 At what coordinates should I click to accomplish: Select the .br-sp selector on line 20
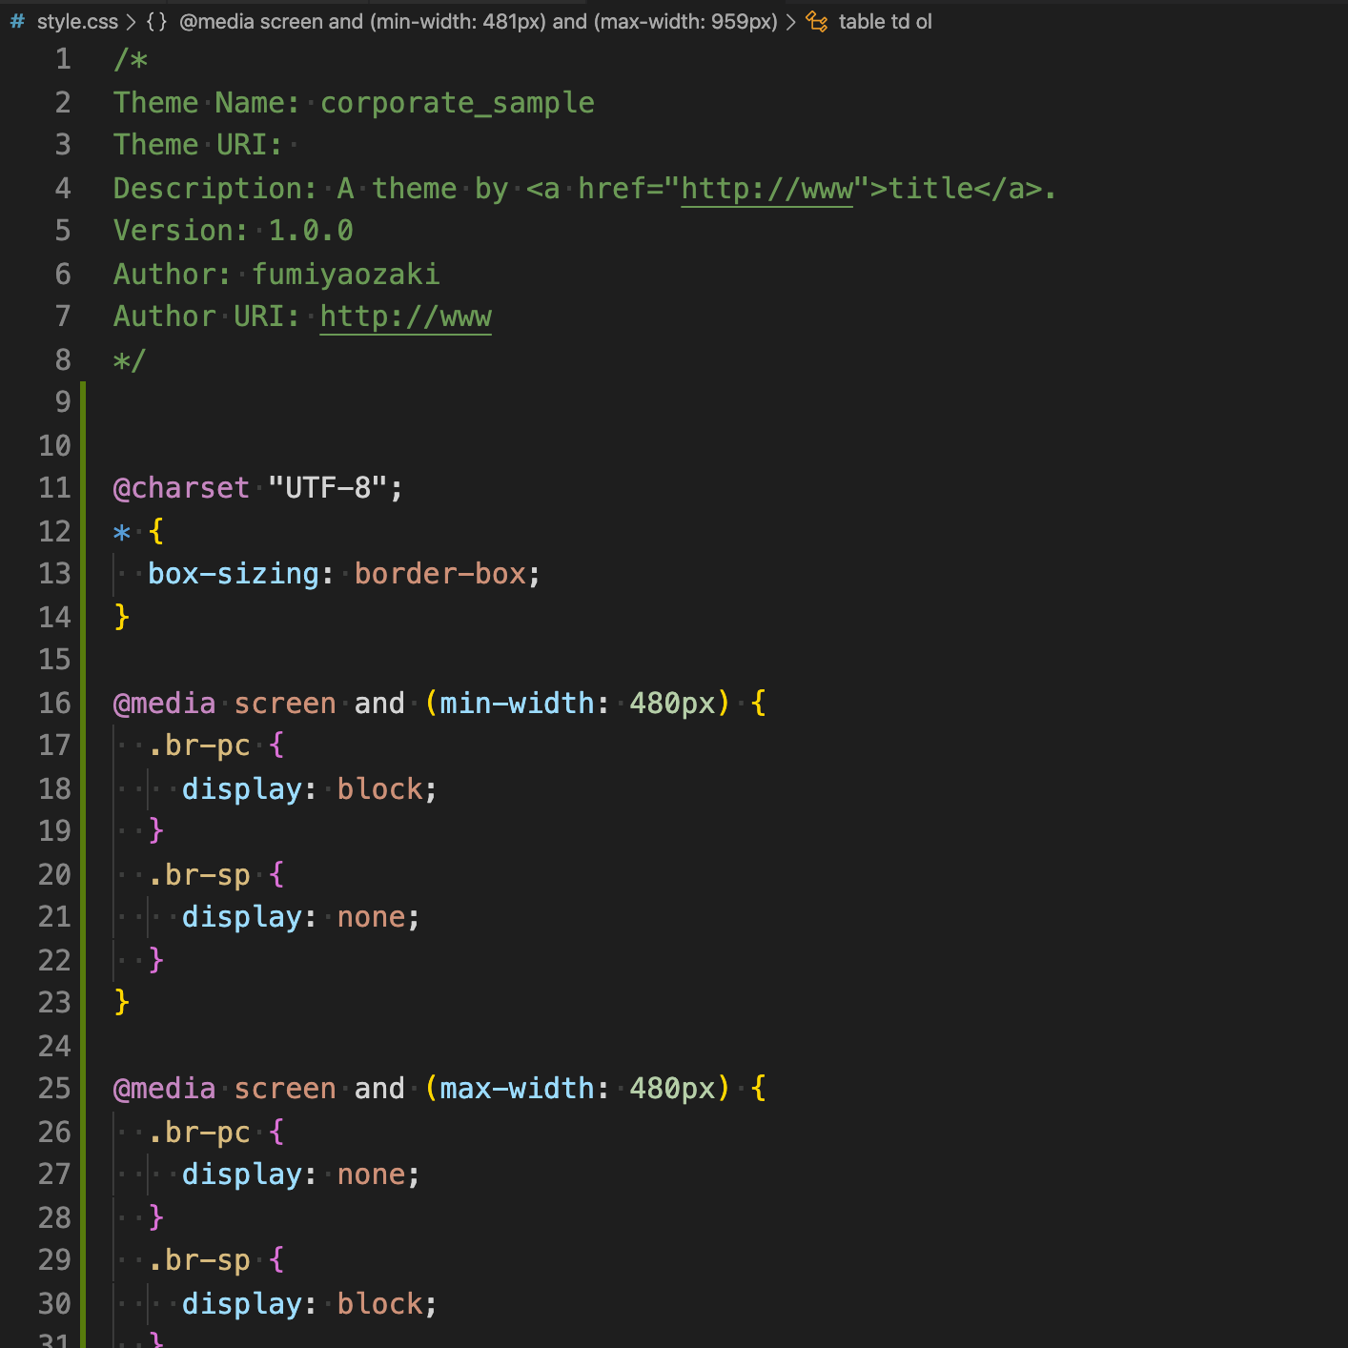coord(200,874)
